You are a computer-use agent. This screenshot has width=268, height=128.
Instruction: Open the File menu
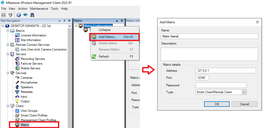pyautogui.click(x=4, y=9)
